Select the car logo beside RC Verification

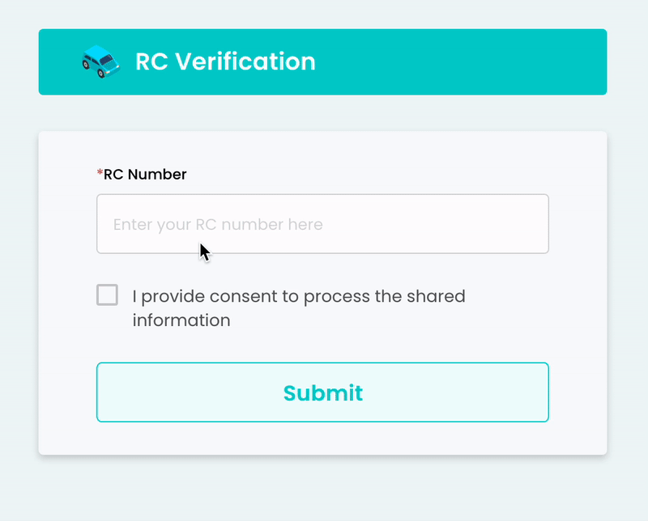[x=100, y=61]
